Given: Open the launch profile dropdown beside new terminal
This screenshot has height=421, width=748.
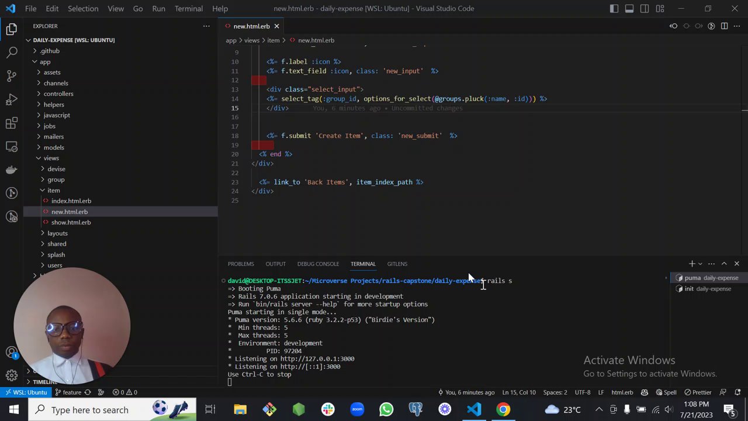Looking at the screenshot, I should [700, 264].
